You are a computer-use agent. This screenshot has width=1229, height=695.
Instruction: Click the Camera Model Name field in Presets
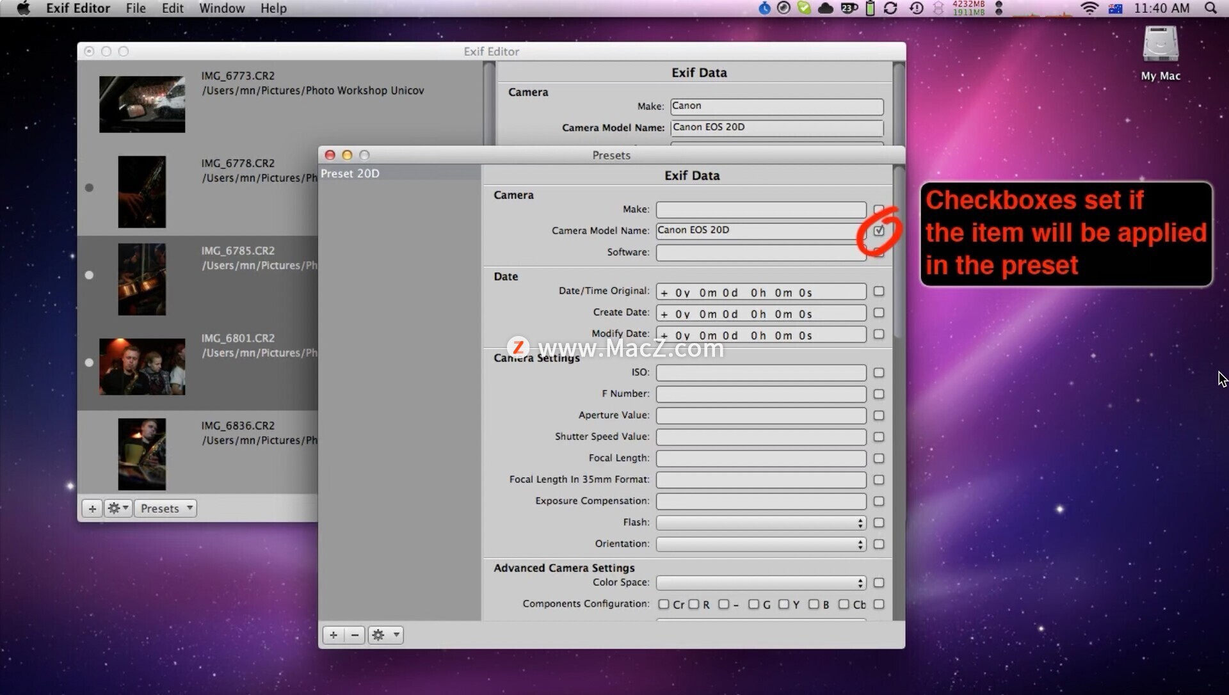[761, 231]
